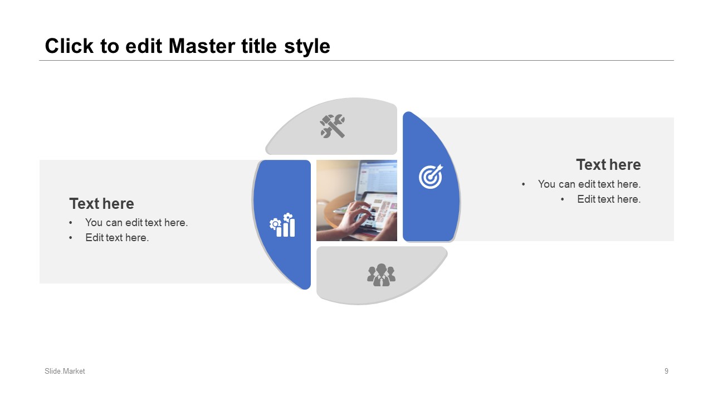Select the blue right segment shape
Viewport: 713px width, 401px height.
pos(431,177)
